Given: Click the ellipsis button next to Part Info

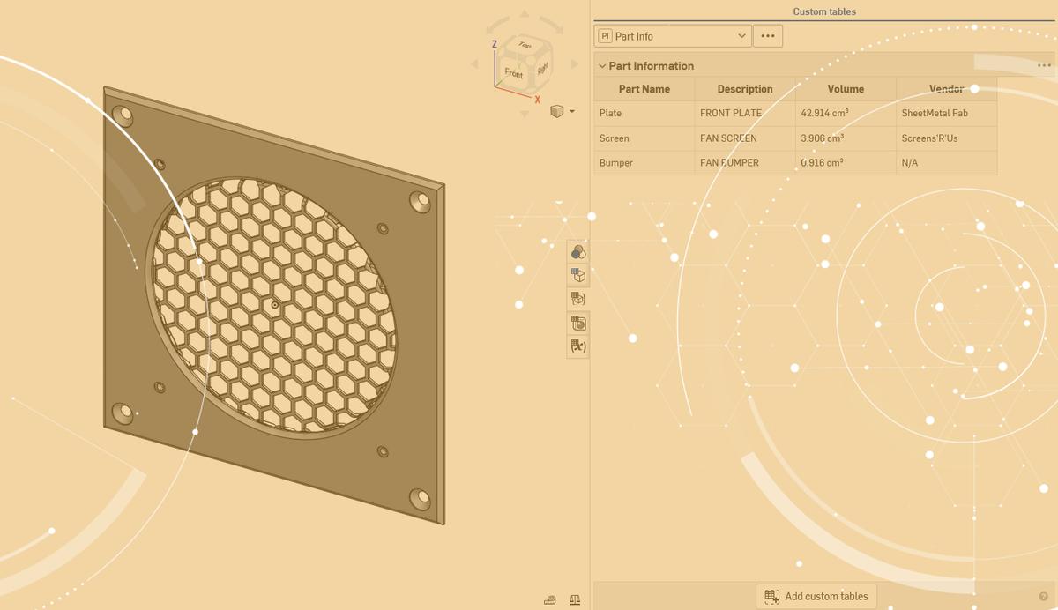Looking at the screenshot, I should [767, 35].
